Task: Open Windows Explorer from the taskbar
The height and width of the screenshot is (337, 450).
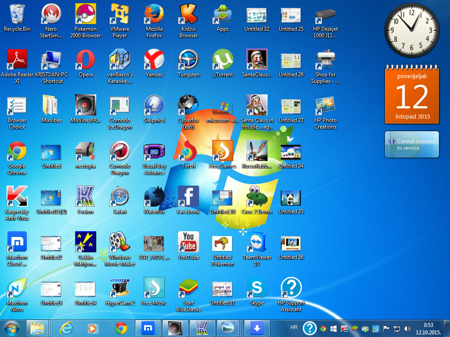Action: pyautogui.click(x=37, y=328)
